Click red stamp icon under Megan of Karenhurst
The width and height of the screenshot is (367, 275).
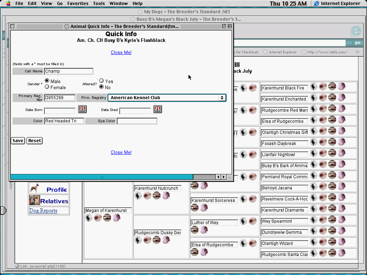pyautogui.click(x=98, y=218)
